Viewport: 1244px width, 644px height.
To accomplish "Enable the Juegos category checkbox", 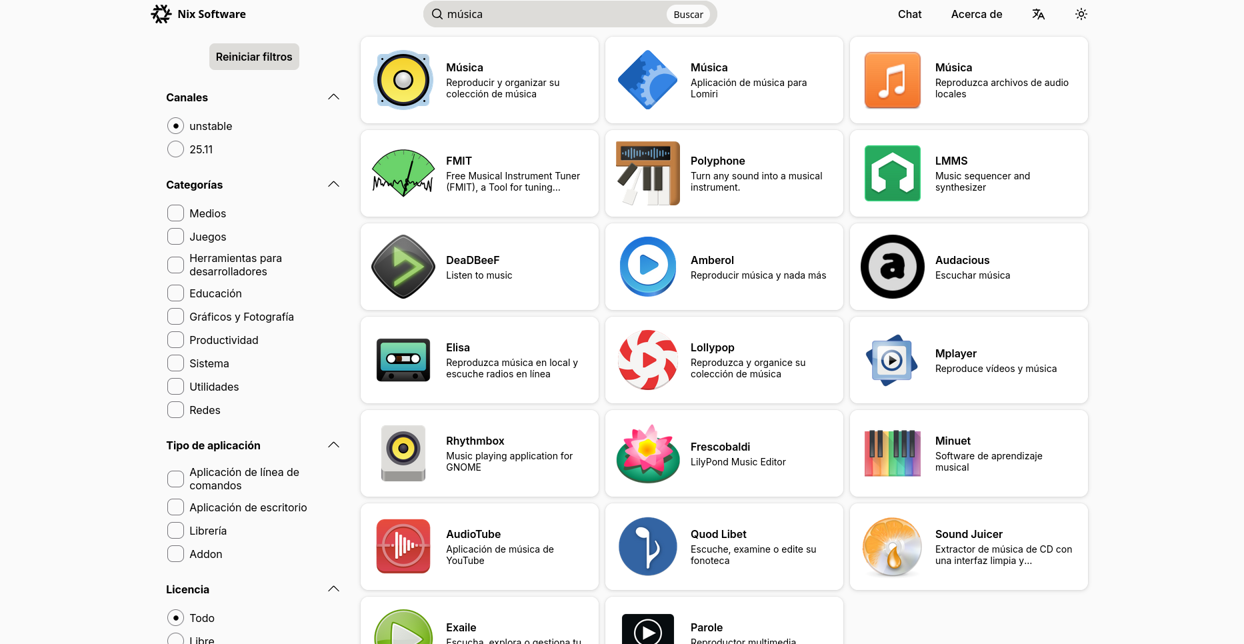I will tap(175, 237).
